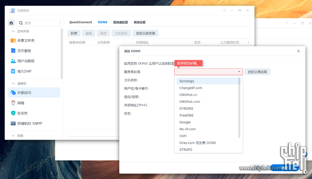Image resolution: width=312 pixels, height=179 pixels.
Task: Click the sidebar scrollbar
Action: (62, 54)
